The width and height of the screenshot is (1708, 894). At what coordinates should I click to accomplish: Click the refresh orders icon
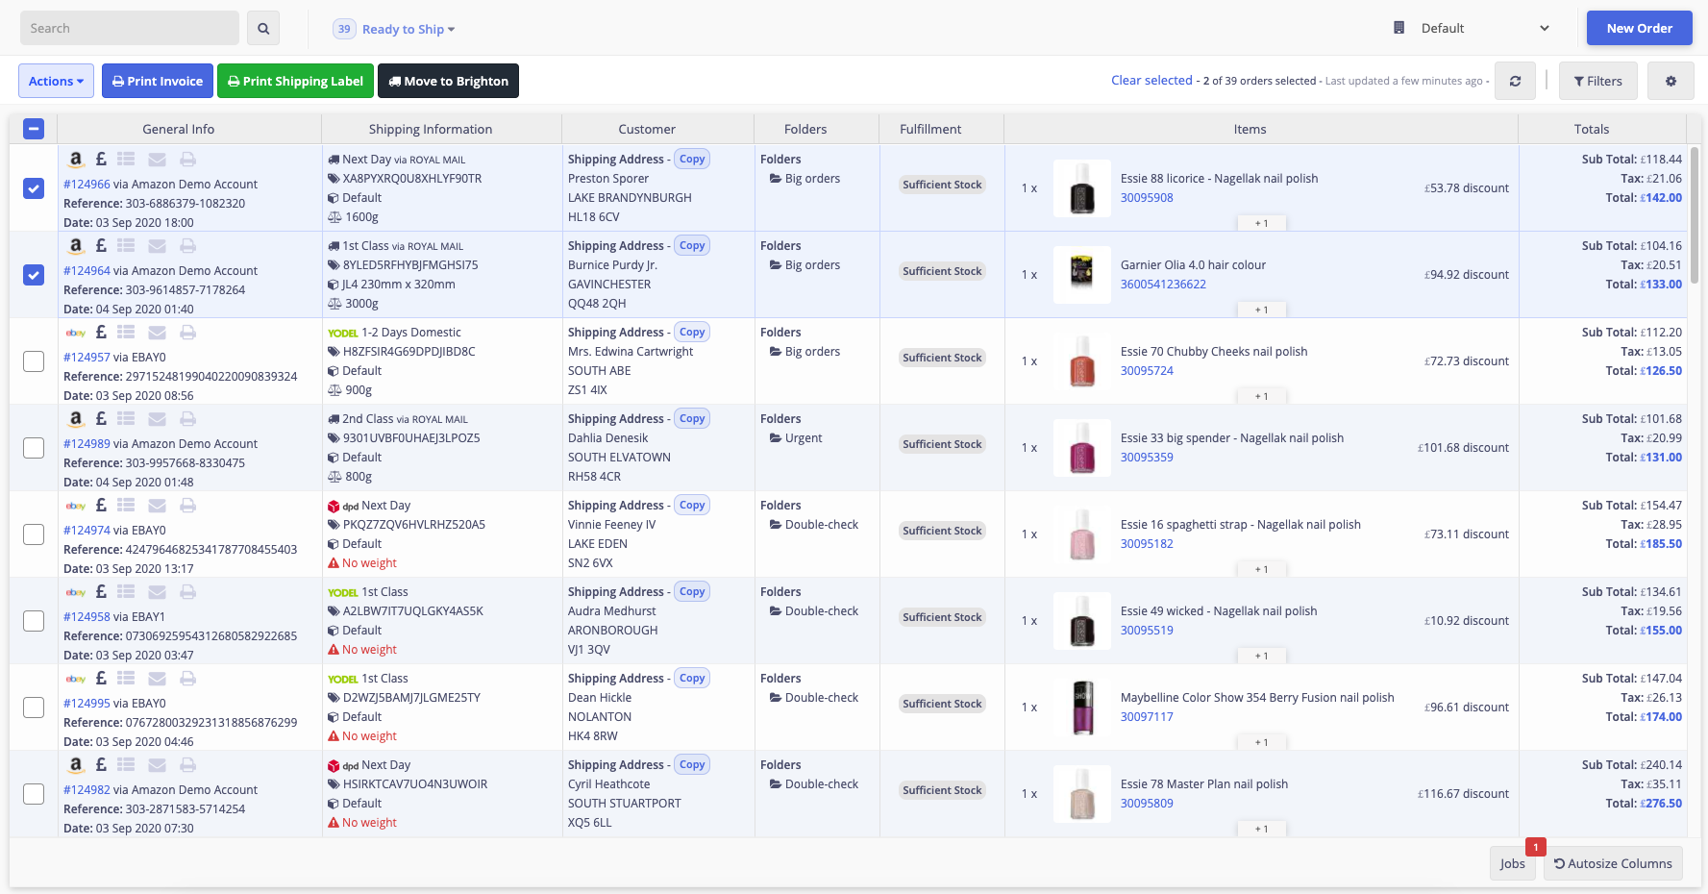1515,82
